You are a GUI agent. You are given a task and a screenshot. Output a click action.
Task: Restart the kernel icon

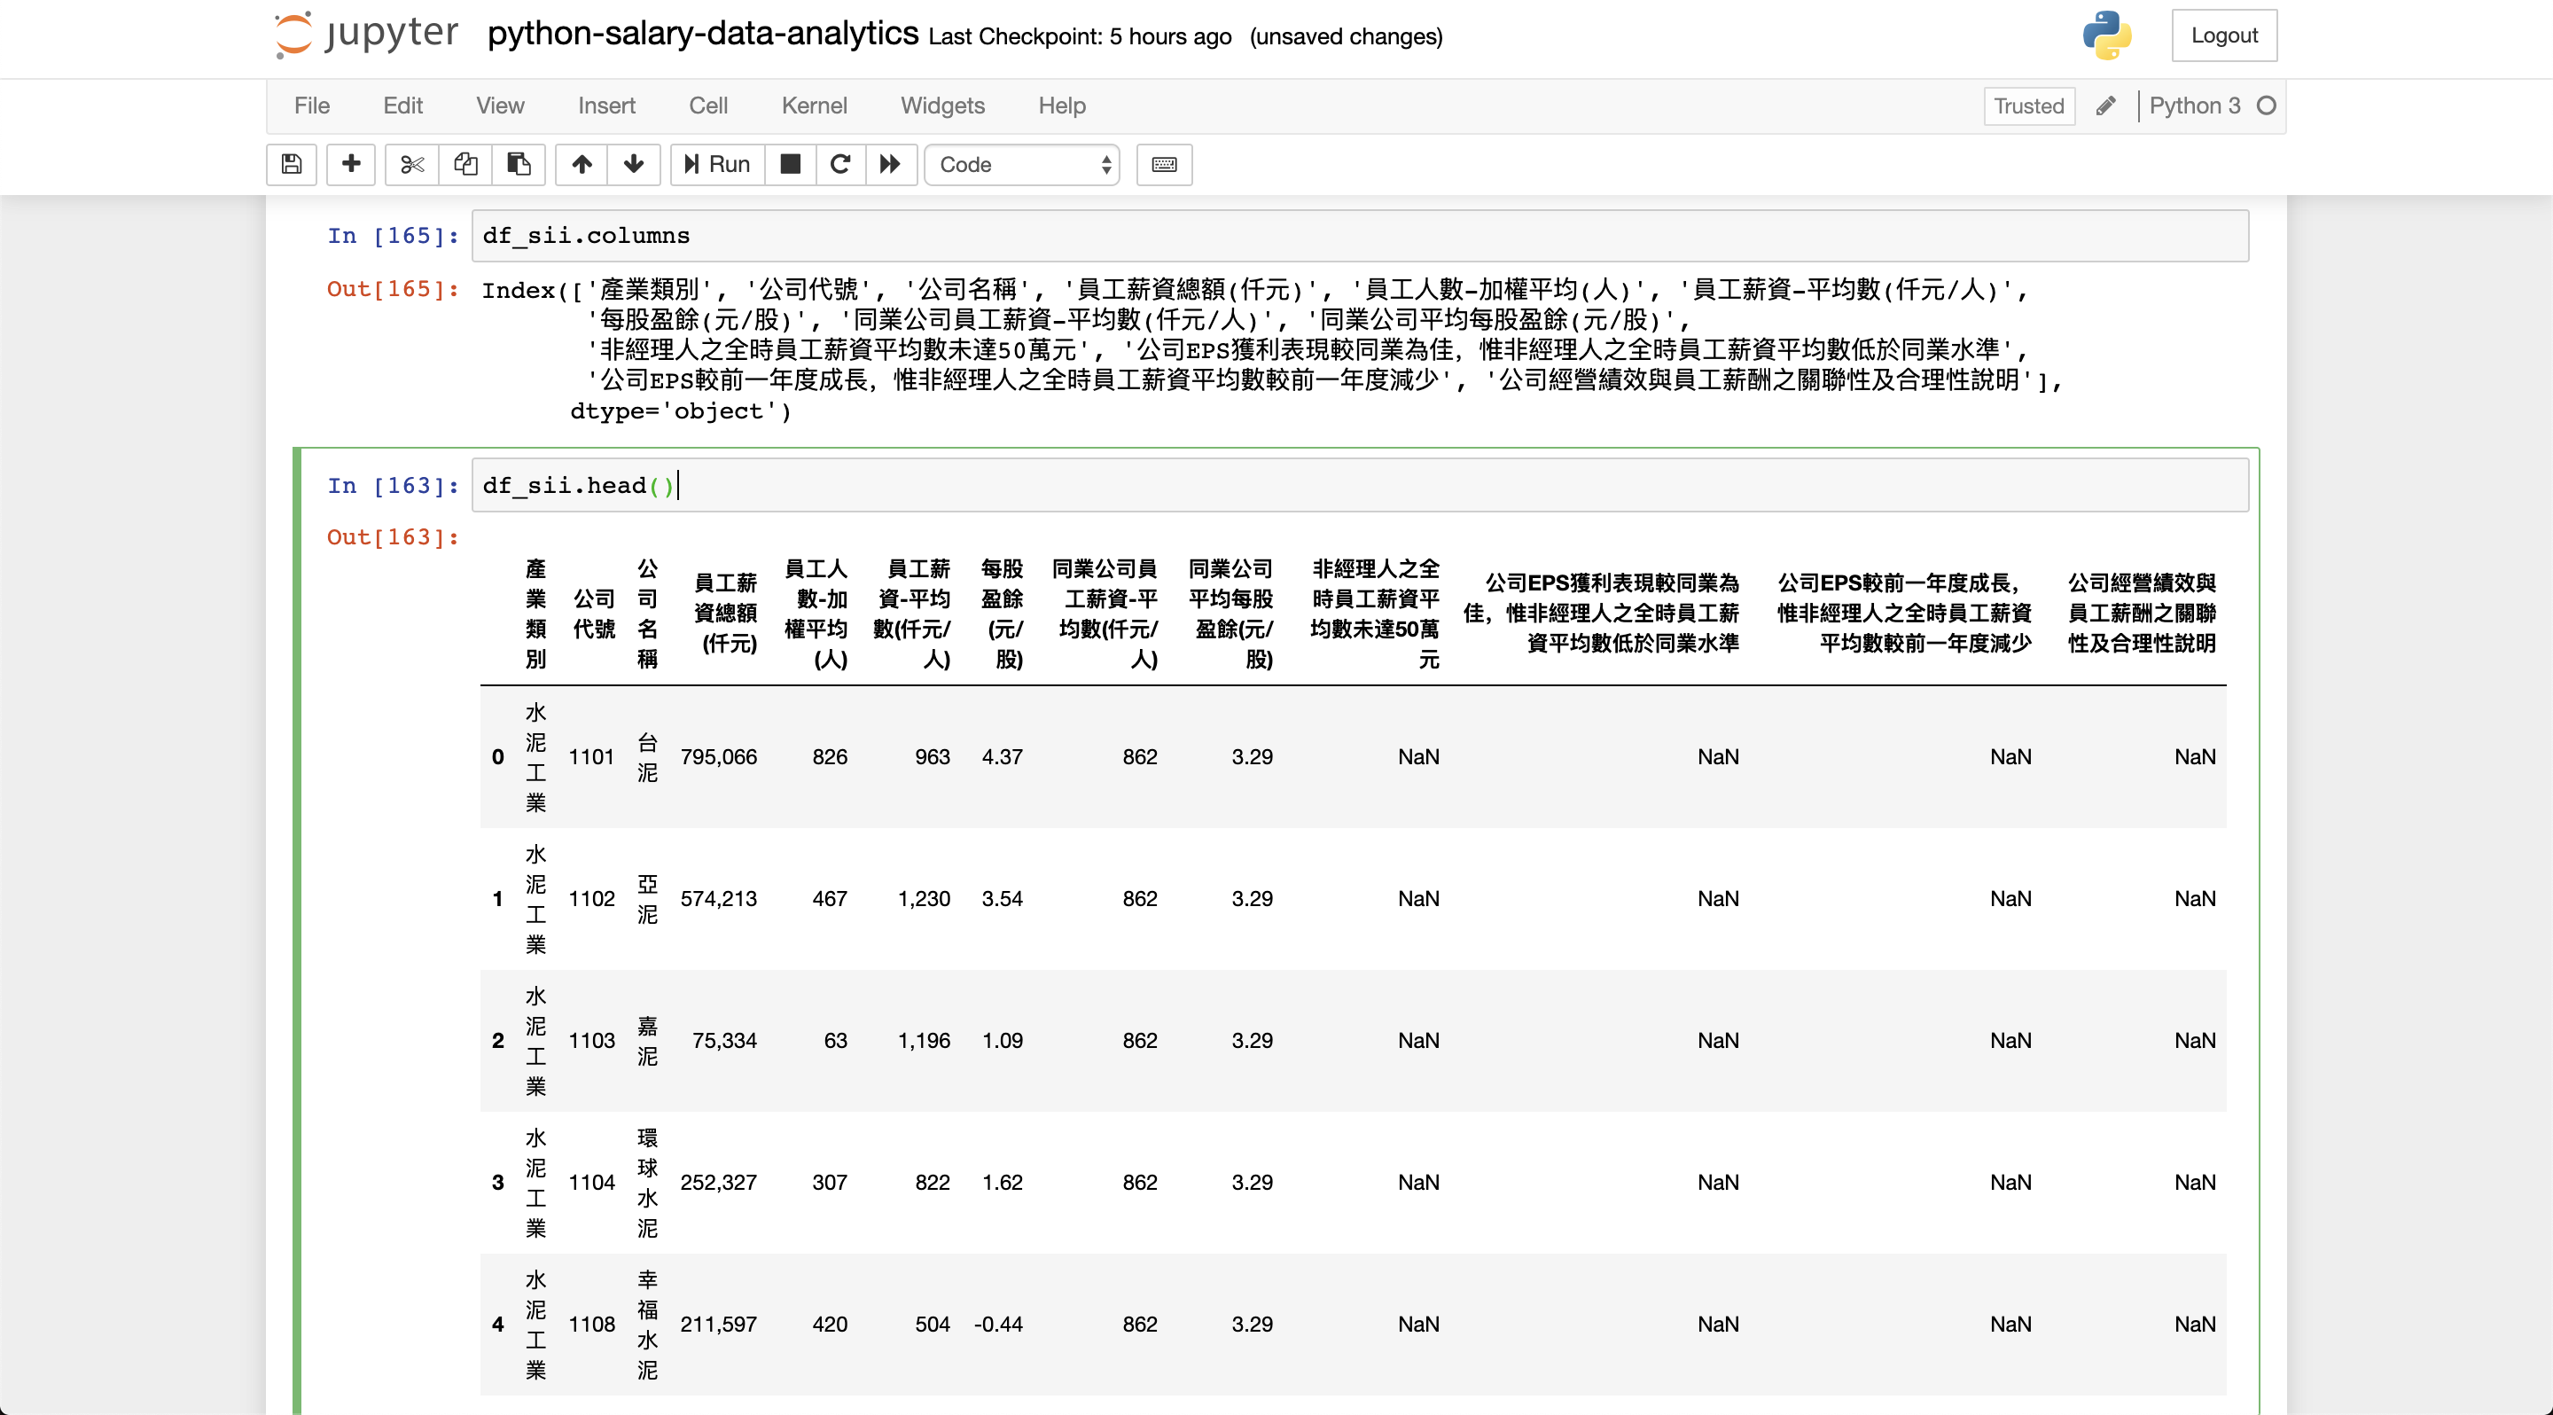[840, 165]
